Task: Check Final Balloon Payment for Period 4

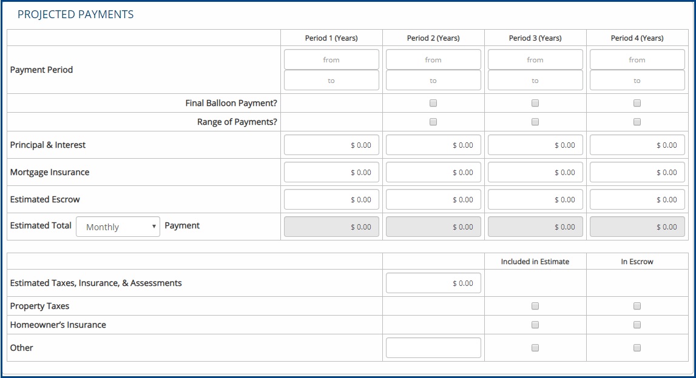Action: 637,103
